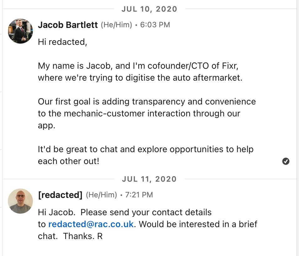Click the JUL 11, 2020 date divider
Image resolution: width=299 pixels, height=256 pixels.
(x=149, y=179)
